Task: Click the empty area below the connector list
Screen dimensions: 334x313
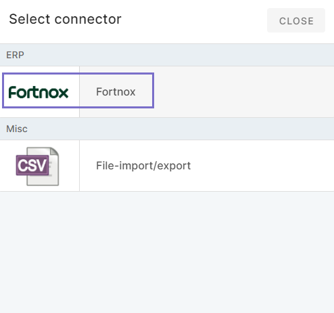Action: (167, 252)
